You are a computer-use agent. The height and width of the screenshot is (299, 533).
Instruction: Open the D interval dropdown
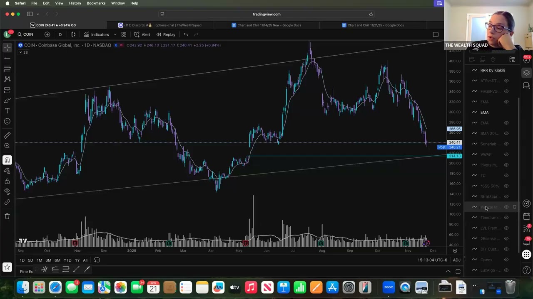60,34
